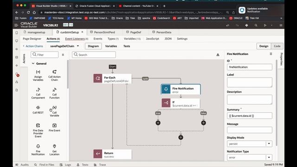The image size is (297, 167).
Task: Collapse the General actions section
Action: coord(33,64)
